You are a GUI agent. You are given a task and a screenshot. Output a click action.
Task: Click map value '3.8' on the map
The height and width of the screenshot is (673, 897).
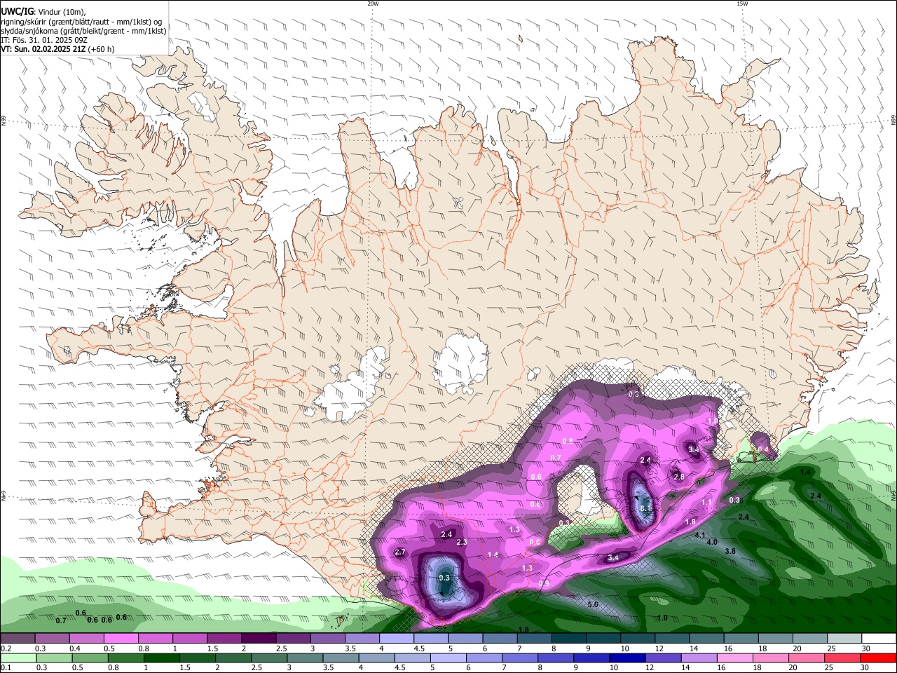(730, 552)
